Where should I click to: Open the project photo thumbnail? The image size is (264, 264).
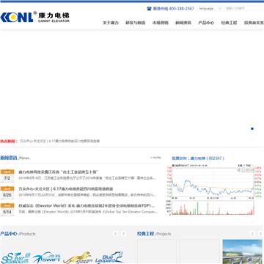point(242,252)
